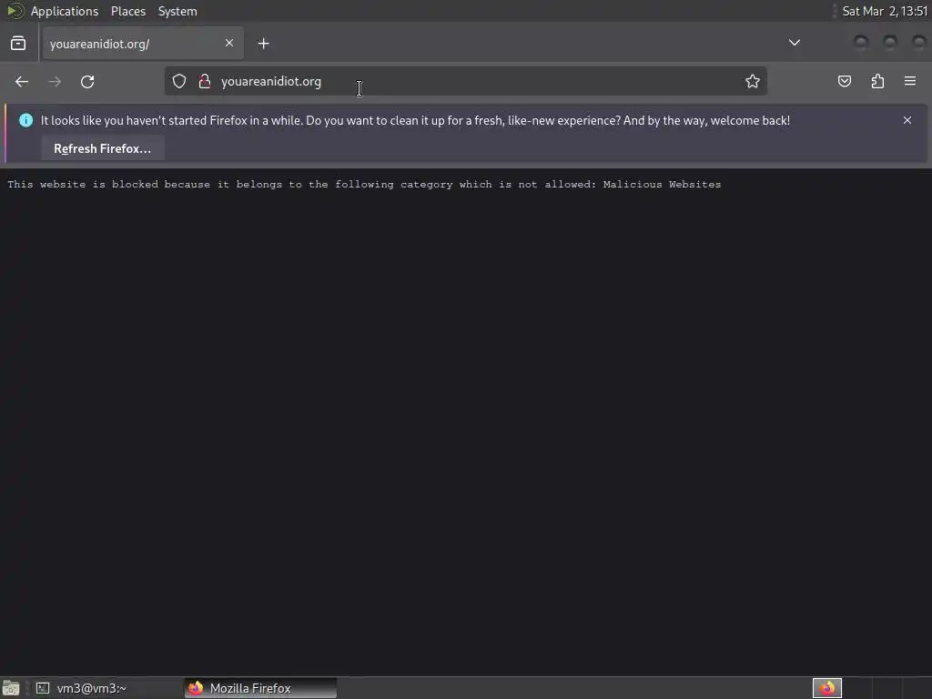Open the Places menu
932x699 pixels.
128,11
